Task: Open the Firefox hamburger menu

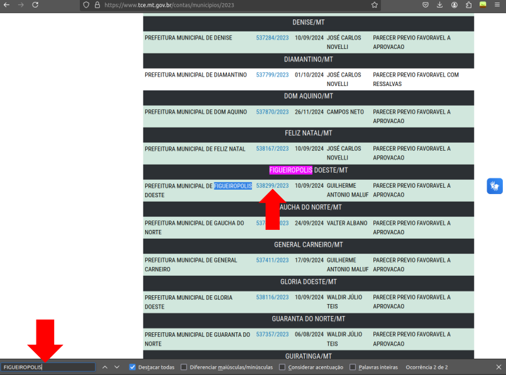Action: (x=497, y=5)
